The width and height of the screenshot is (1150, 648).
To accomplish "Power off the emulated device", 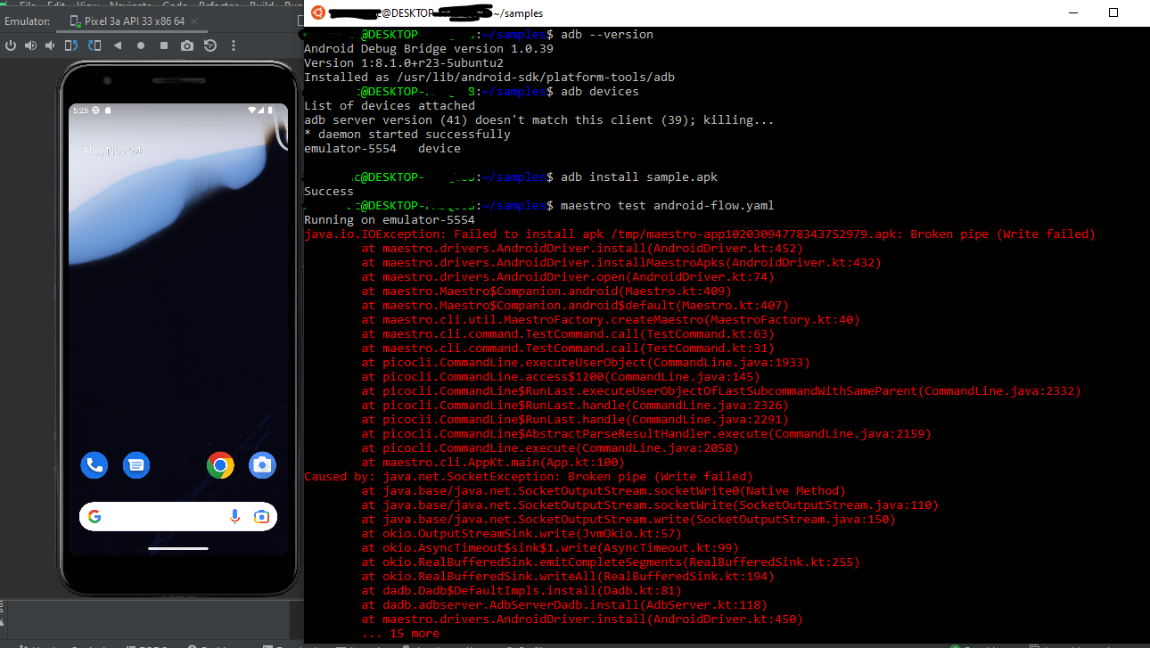I will 12,46.
